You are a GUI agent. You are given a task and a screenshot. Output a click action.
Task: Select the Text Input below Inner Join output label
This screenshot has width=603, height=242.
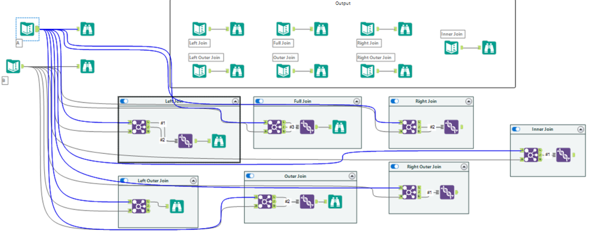[x=452, y=48]
